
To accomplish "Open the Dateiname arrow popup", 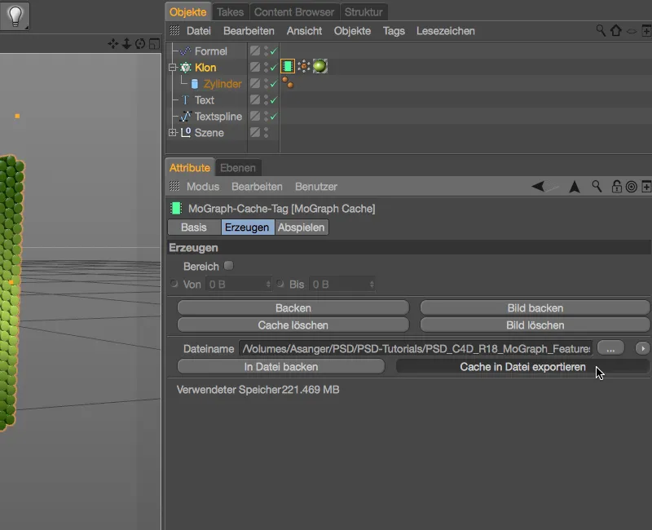I will coord(642,348).
